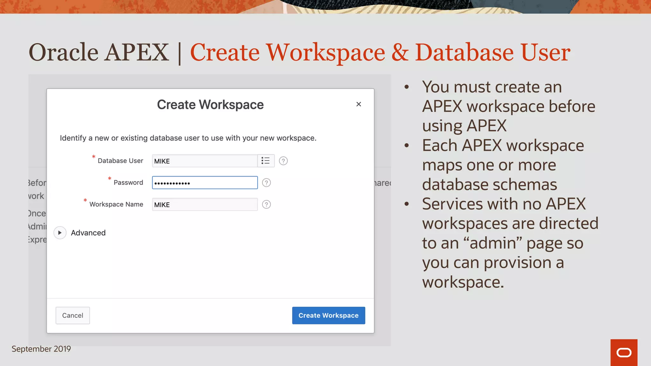Click the 'September 2019' footer text
The width and height of the screenshot is (651, 366).
coord(41,349)
